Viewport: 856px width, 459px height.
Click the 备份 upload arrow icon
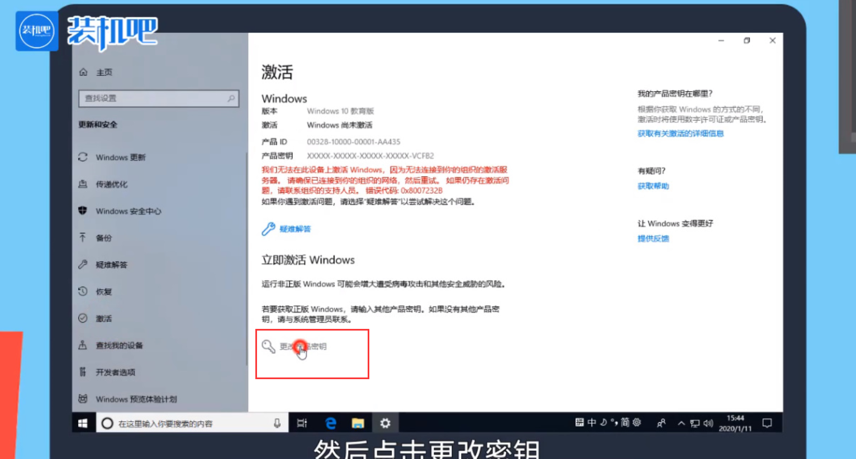[83, 238]
